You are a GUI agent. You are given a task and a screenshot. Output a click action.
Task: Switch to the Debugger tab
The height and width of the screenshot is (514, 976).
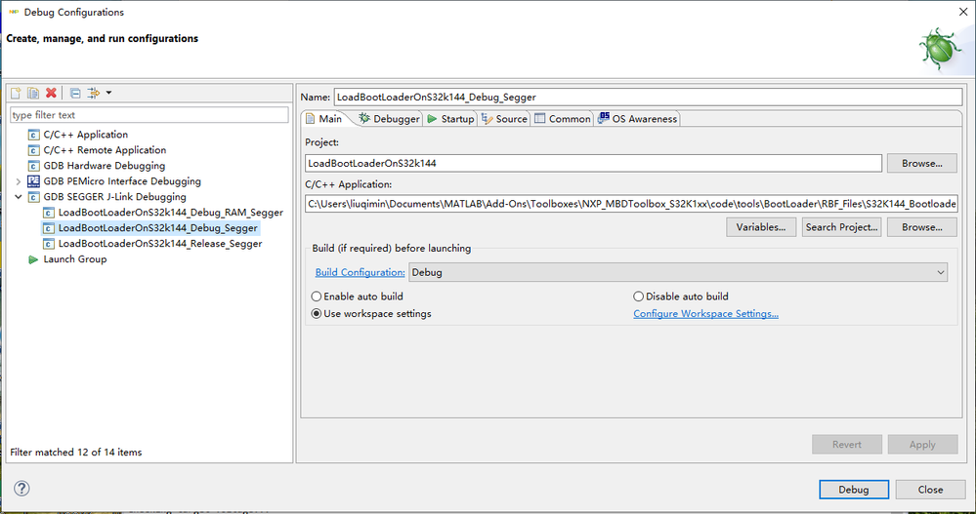click(389, 119)
